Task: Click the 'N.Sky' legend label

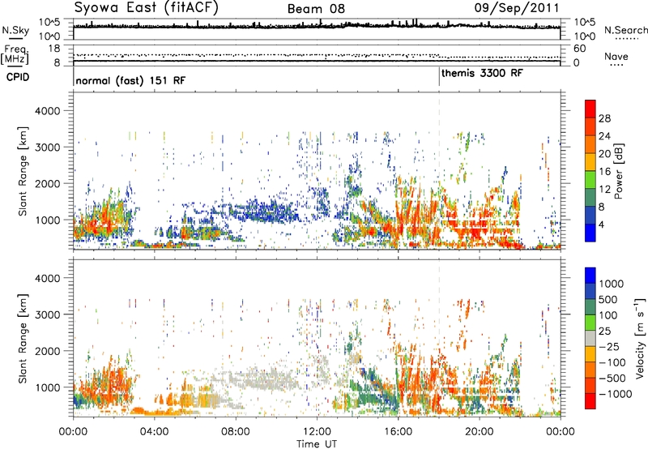Action: pyautogui.click(x=15, y=30)
